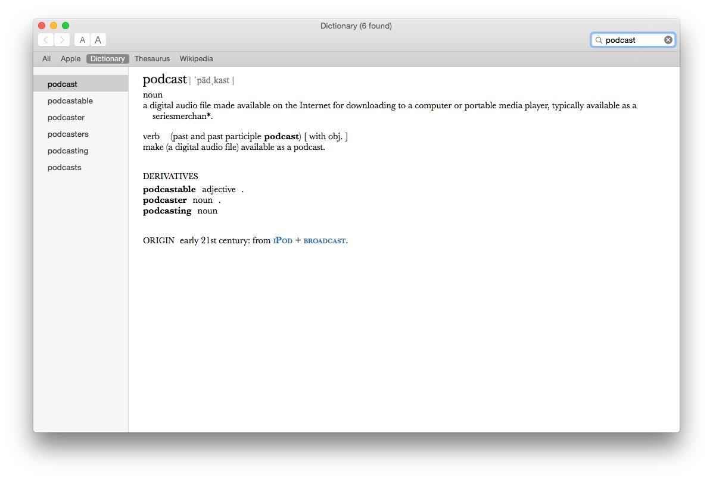Decrease text size with small A button
The image size is (713, 480).
coord(82,40)
